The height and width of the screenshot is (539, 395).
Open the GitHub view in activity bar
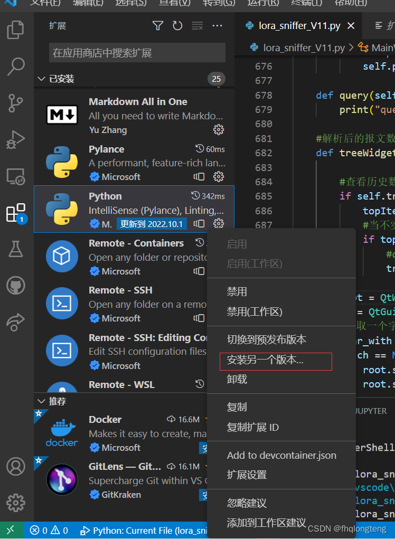tap(15, 285)
